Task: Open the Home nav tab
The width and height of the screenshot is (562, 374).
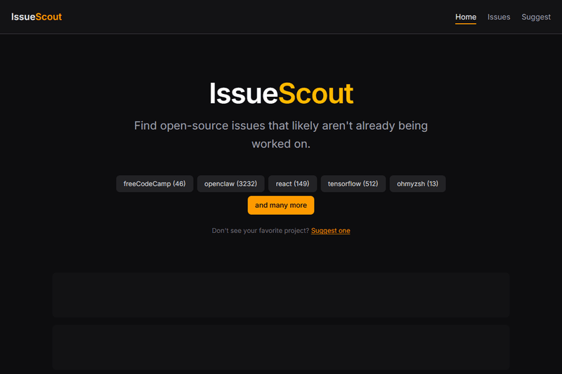Action: click(x=466, y=17)
